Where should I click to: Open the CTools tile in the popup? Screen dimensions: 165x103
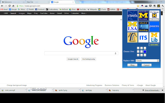coord(133,15)
